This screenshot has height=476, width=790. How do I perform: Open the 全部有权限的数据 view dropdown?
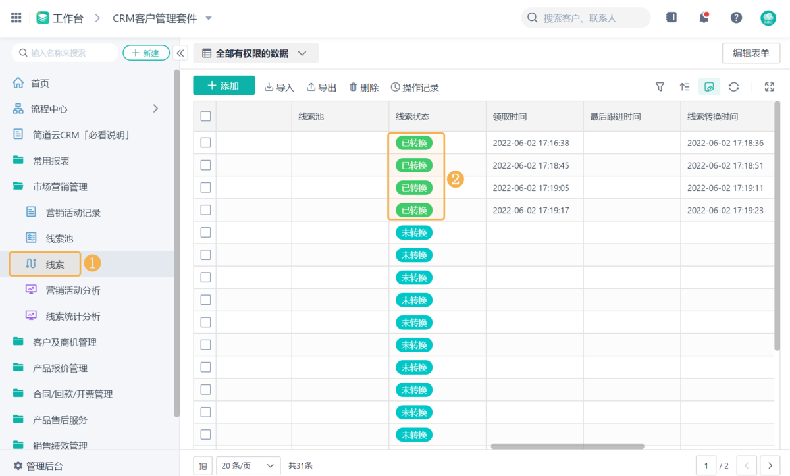[256, 53]
